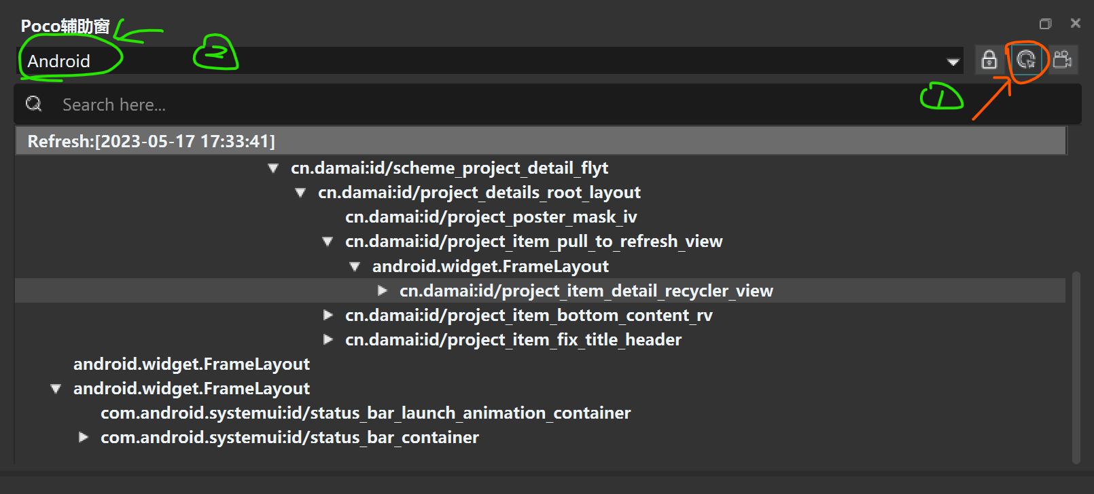Select project_poster_mask_iv tree item
Viewport: 1094px width, 494px height.
click(491, 217)
